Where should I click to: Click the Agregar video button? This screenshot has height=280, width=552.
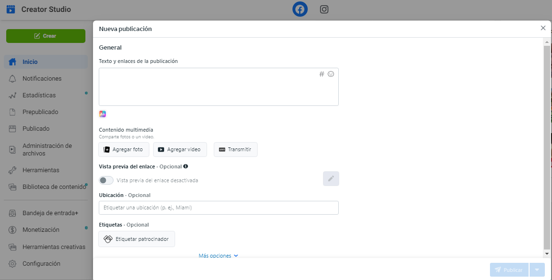(x=180, y=149)
